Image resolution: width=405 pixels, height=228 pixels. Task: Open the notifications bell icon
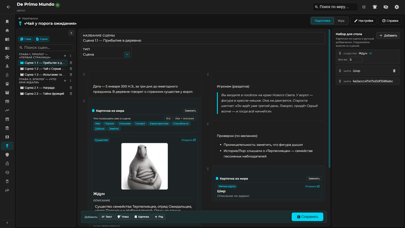(x=374, y=7)
